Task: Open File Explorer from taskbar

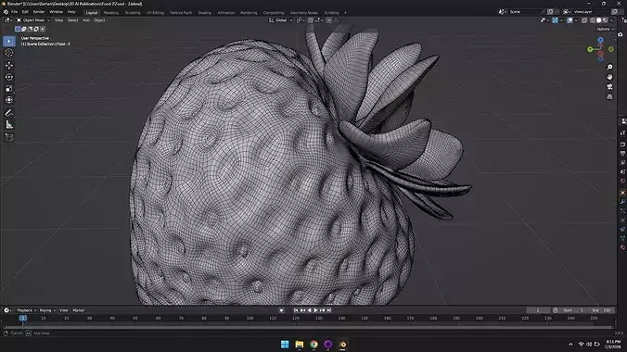Action: point(299,345)
